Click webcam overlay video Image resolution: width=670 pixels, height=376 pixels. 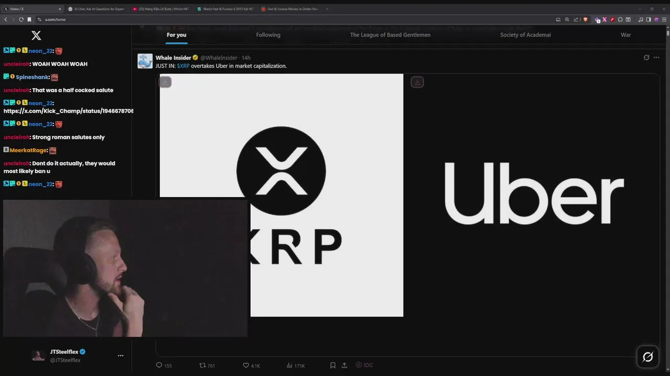[x=125, y=268]
